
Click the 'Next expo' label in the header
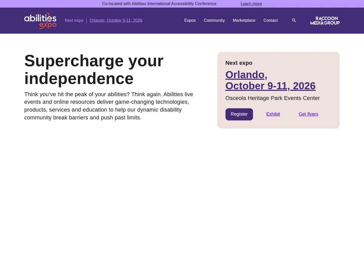[74, 20]
